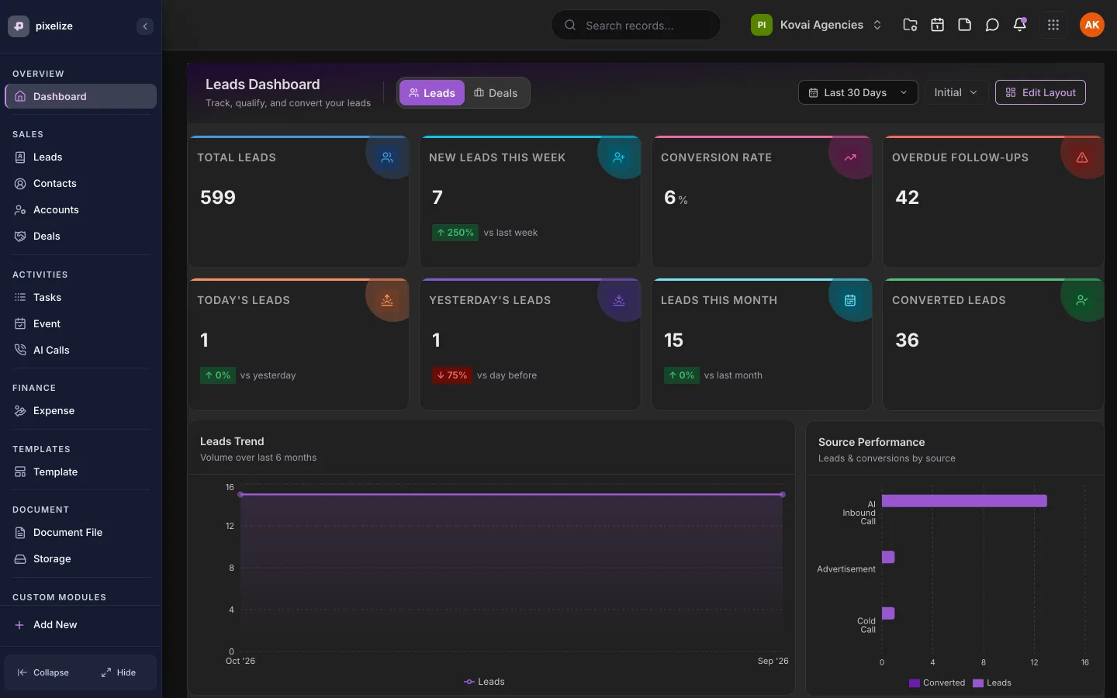Open Deals in the sidebar
Image resolution: width=1117 pixels, height=698 pixels.
click(x=81, y=236)
